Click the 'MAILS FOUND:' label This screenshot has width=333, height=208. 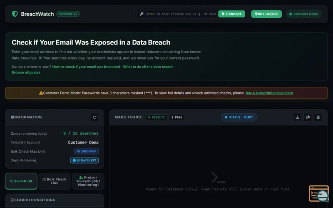coord(129,117)
